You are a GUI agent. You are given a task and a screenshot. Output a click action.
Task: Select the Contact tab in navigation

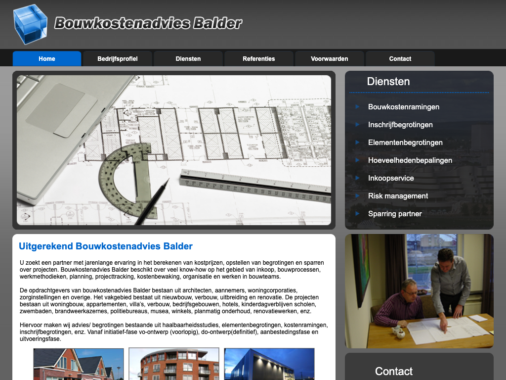400,59
